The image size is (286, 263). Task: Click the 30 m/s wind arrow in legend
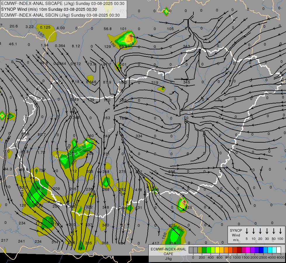click(x=267, y=231)
